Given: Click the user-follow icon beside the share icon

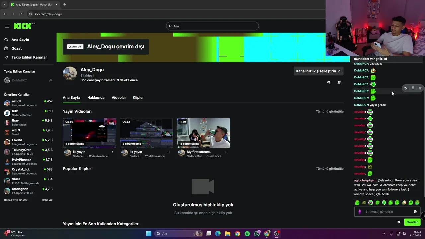Looking at the screenshot, I should click(339, 82).
